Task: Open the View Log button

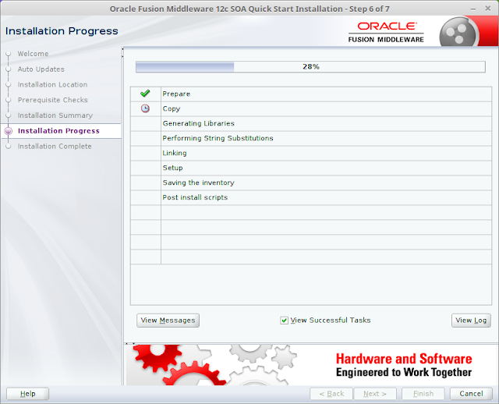Action: tap(471, 321)
